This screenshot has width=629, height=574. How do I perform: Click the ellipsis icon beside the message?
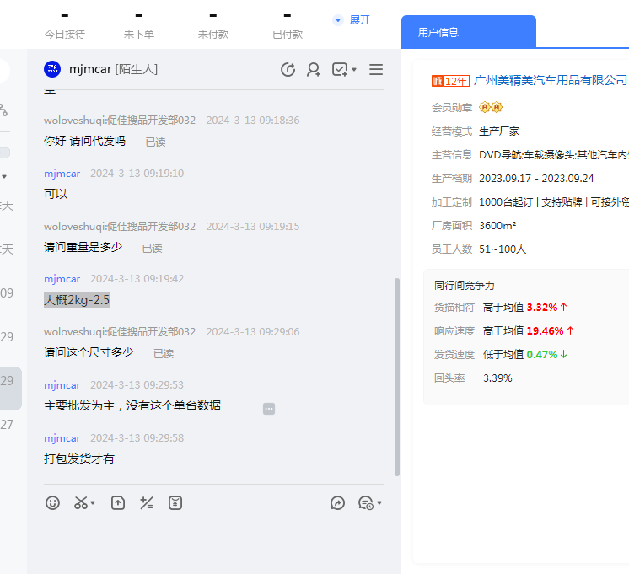click(269, 409)
